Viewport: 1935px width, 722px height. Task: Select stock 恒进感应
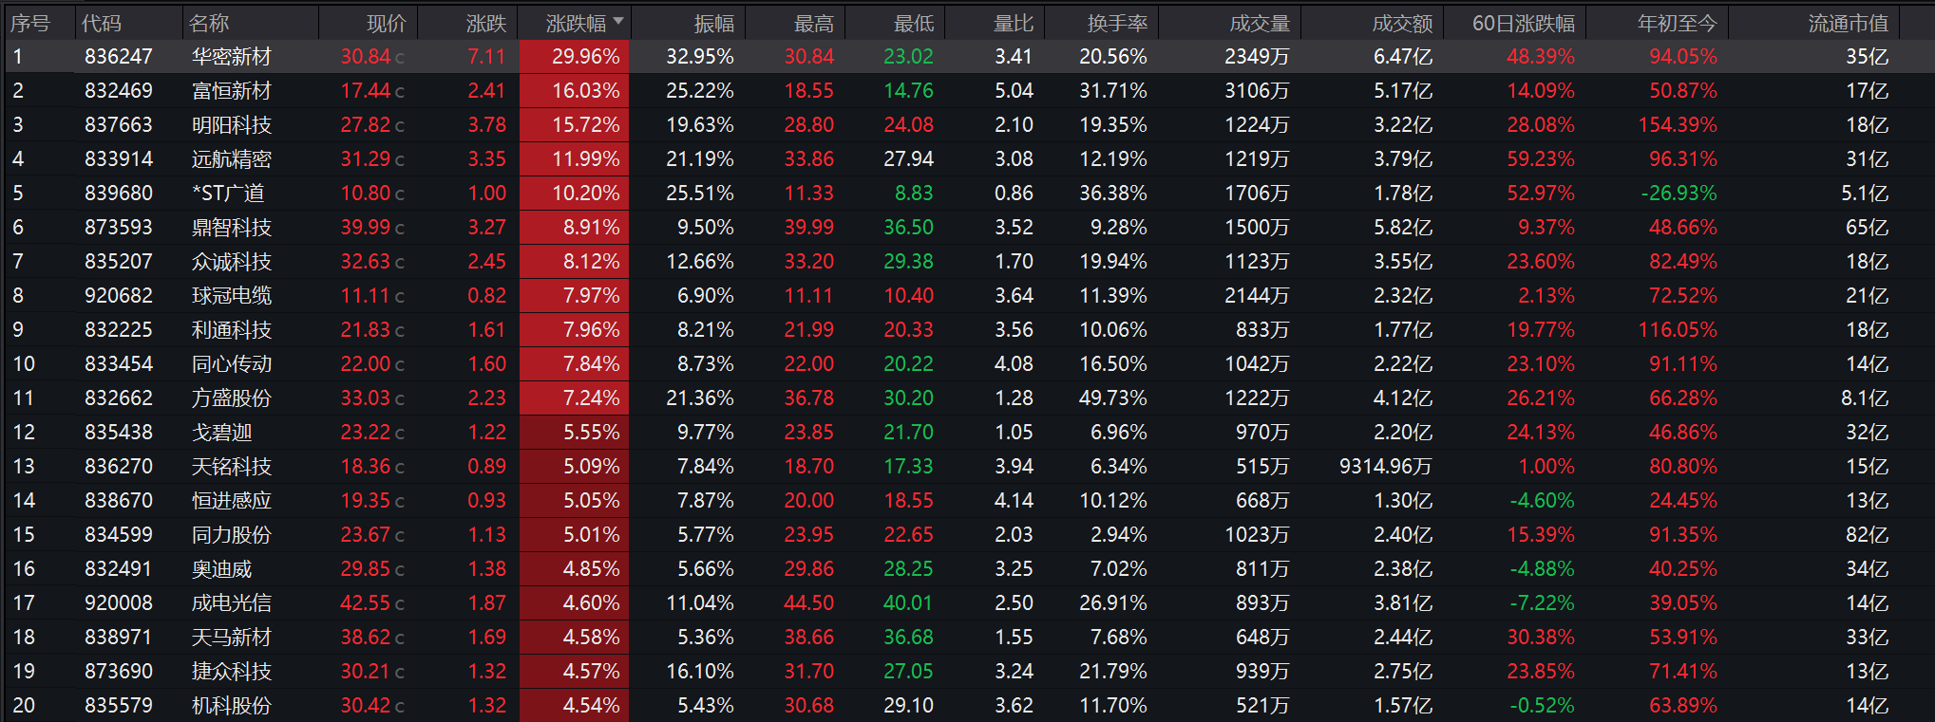pos(232,501)
